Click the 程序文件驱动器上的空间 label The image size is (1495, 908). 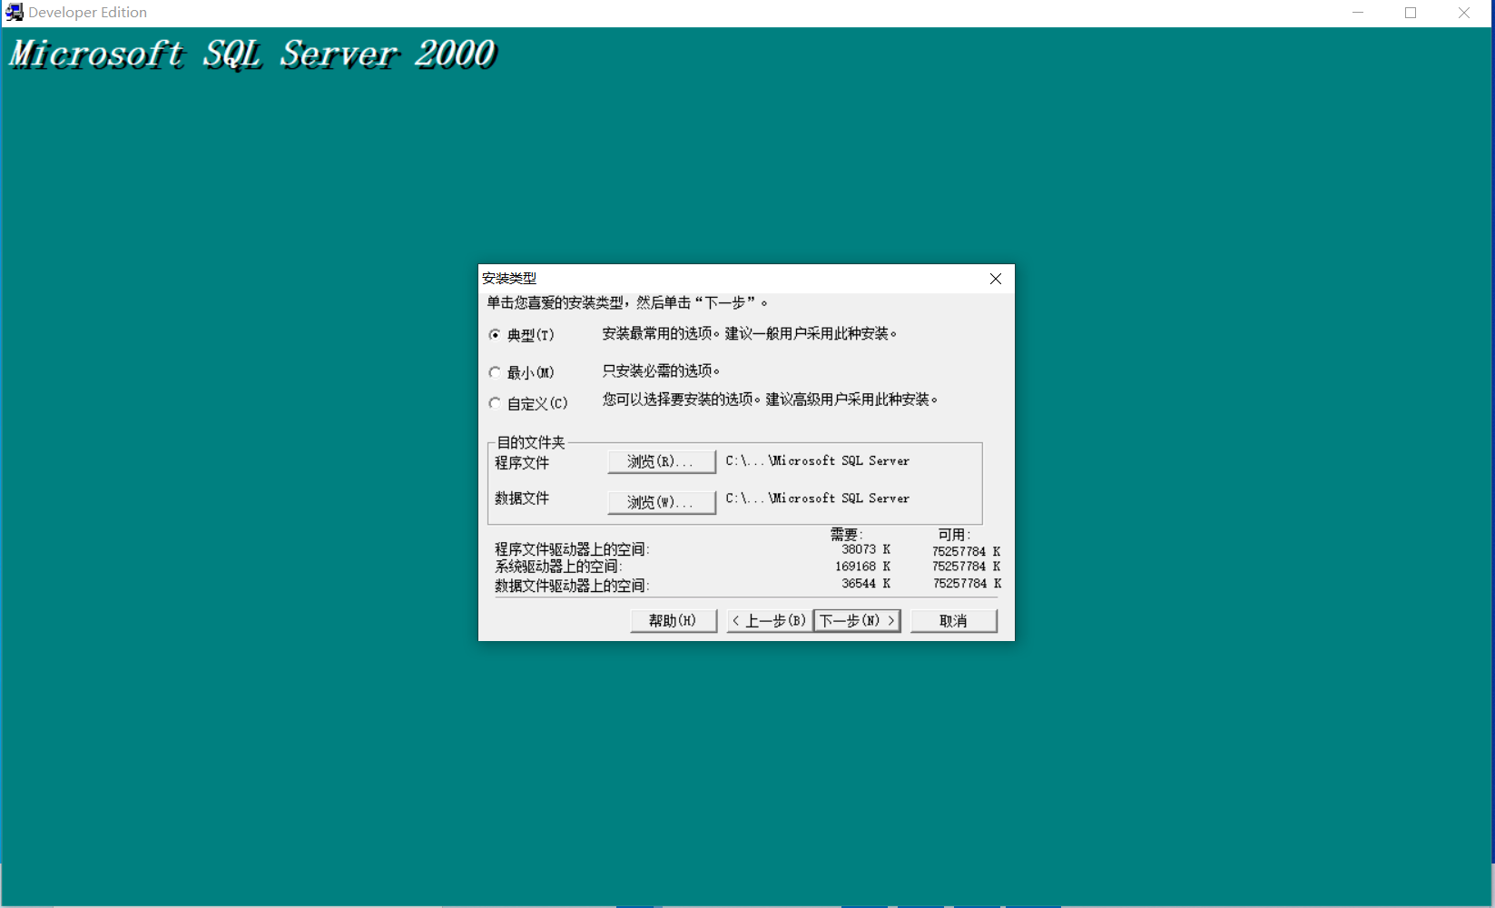click(x=573, y=549)
